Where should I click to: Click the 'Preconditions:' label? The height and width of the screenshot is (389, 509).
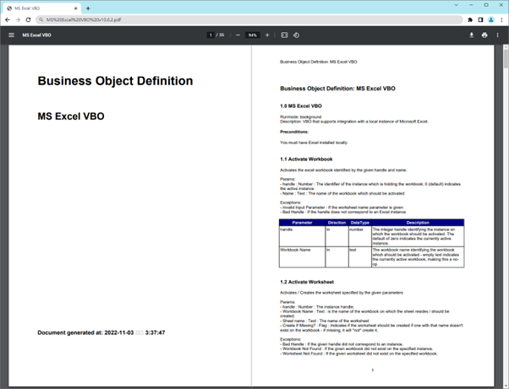(294, 132)
